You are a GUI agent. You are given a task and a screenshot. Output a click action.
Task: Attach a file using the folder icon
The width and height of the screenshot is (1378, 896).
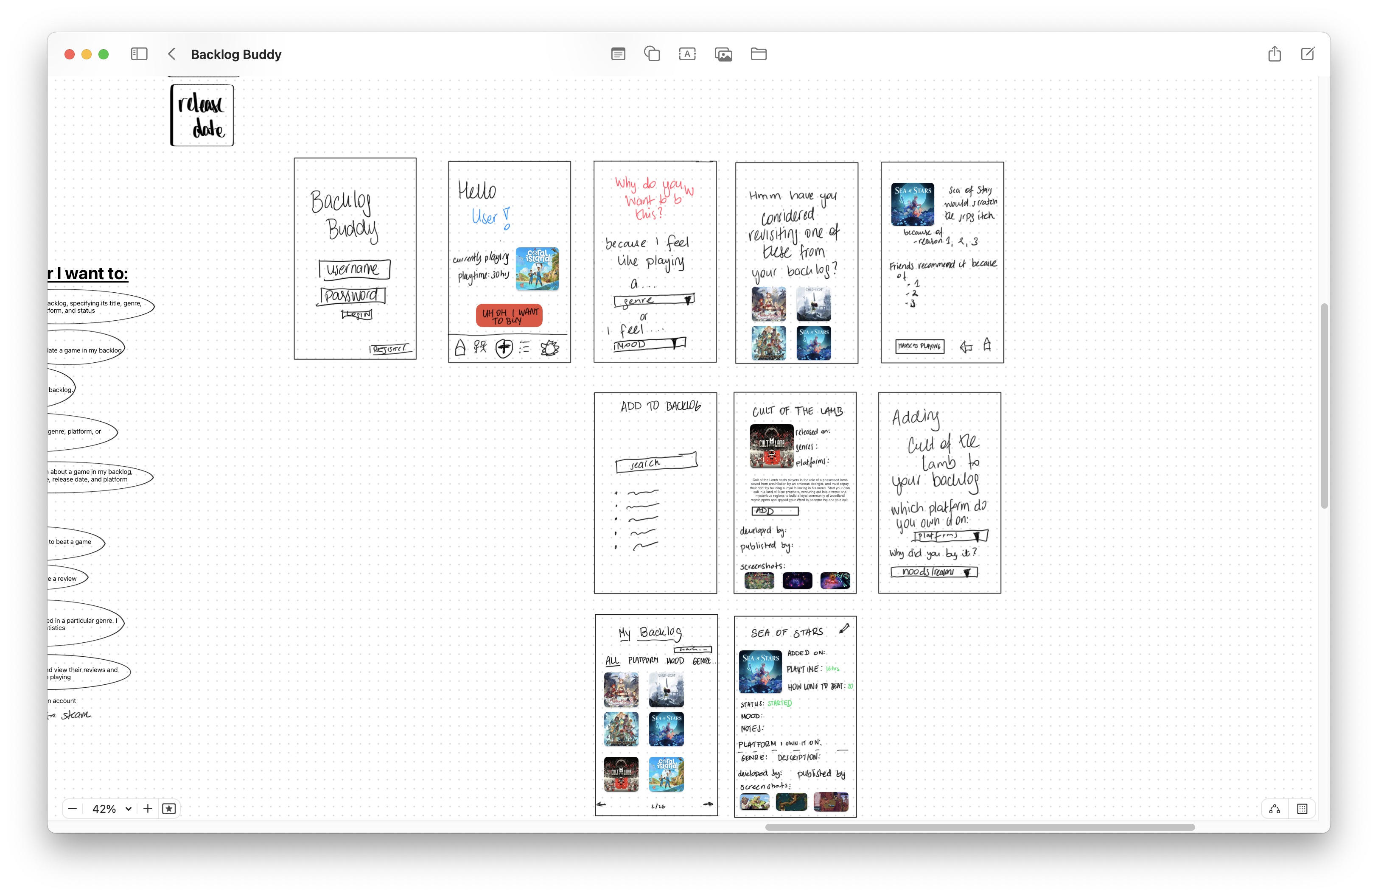pos(759,54)
